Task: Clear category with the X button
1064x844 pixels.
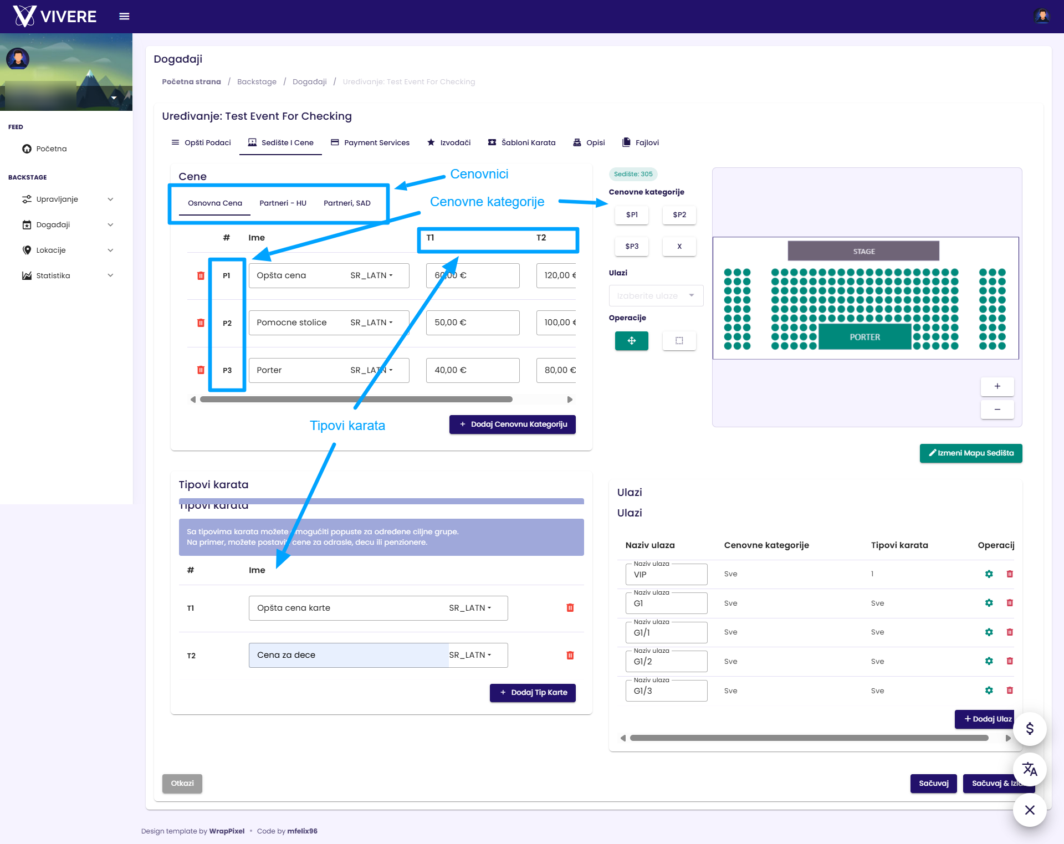Action: point(679,246)
